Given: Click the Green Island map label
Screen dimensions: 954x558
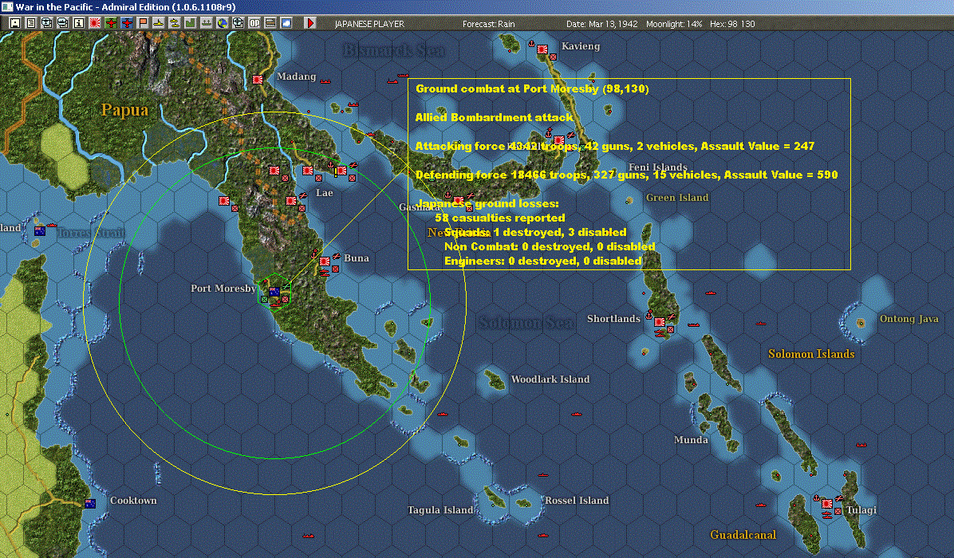Looking at the screenshot, I should click(677, 198).
